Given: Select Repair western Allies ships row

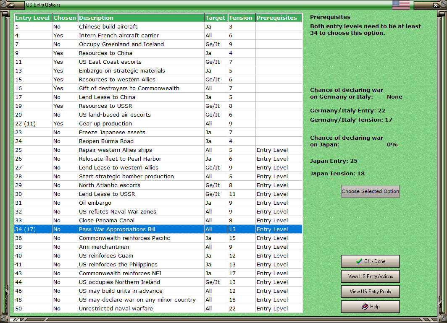Looking at the screenshot, I should 158,150.
